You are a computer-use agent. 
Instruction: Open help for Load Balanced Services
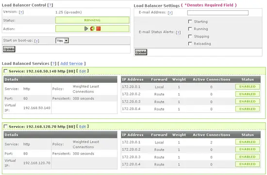(53, 64)
